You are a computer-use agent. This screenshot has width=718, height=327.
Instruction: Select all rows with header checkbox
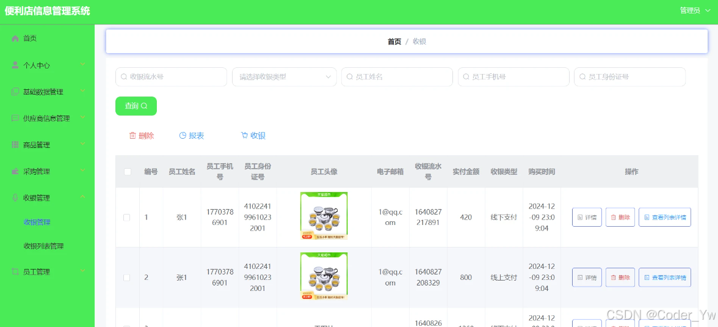pos(127,172)
